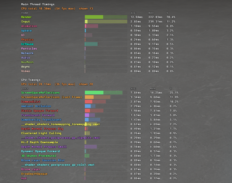Select the ScreenSpaceReflections (Last Frame) pass label
Image resolution: width=232 pixels, height=183 pixels.
tap(52, 97)
